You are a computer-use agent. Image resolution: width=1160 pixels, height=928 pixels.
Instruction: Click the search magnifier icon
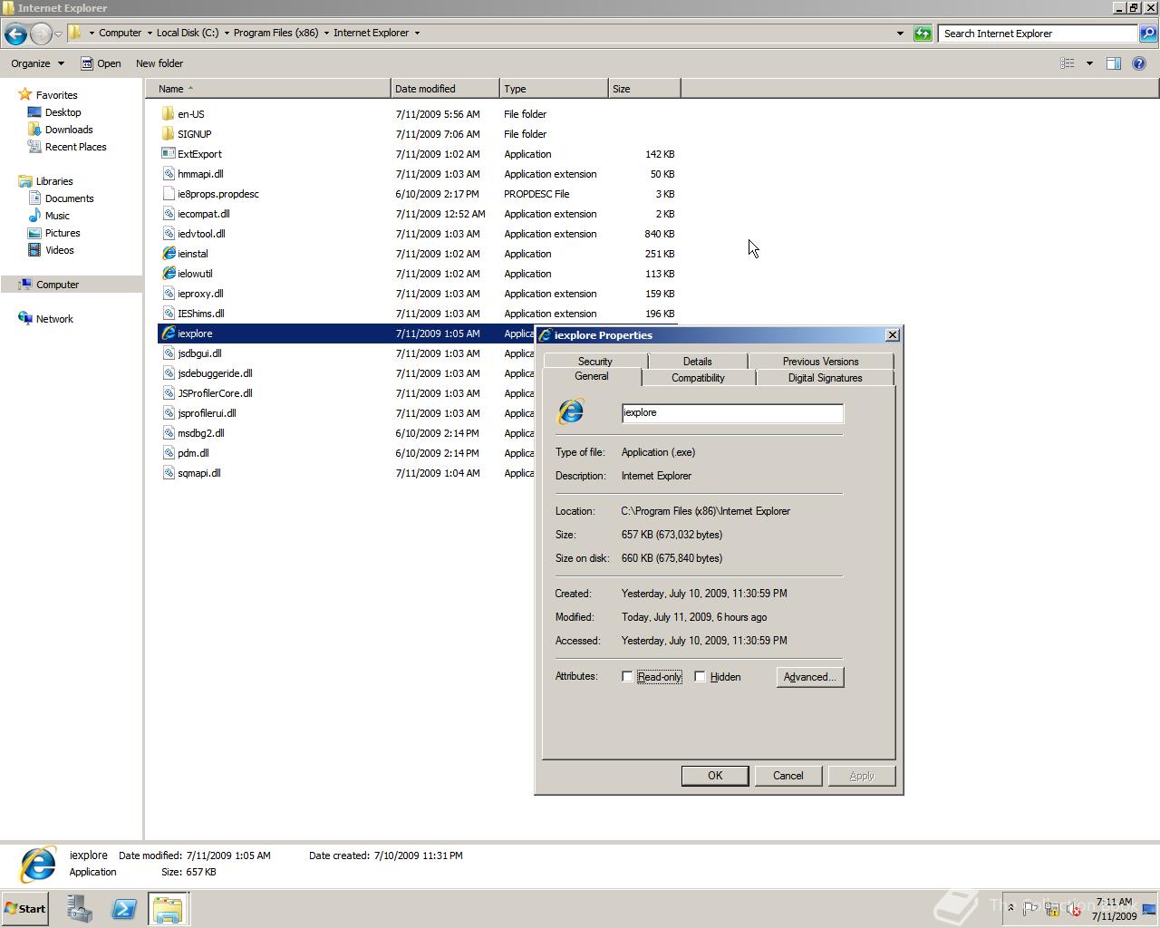point(1148,34)
